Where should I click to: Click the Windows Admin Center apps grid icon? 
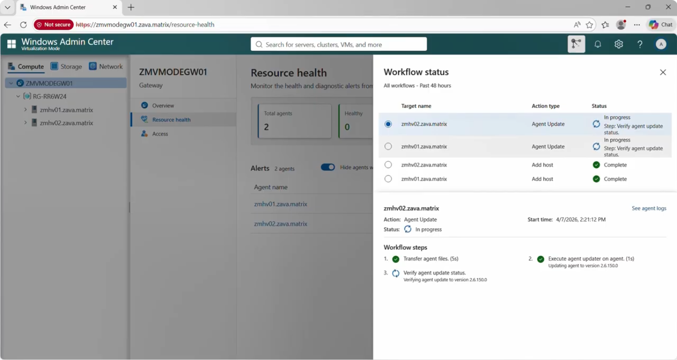(11, 44)
